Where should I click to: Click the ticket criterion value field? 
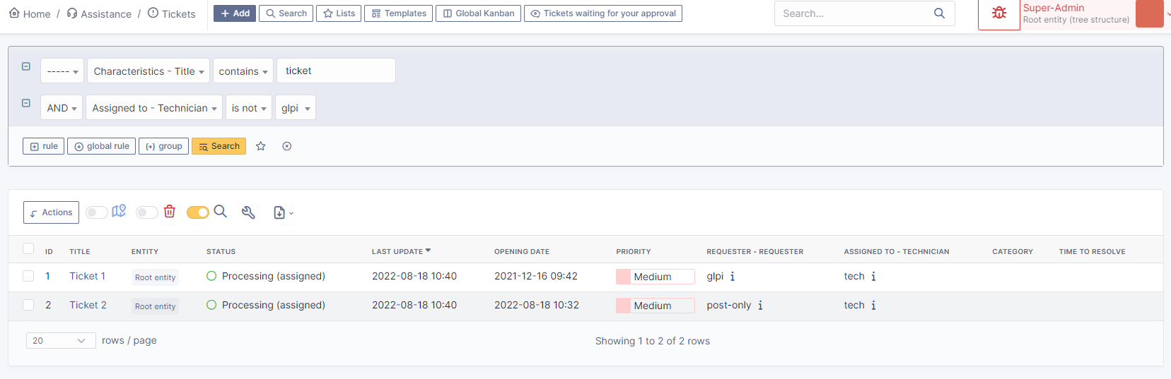(x=336, y=71)
